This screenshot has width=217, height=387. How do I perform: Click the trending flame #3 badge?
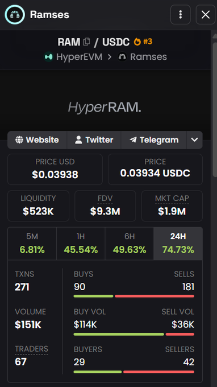point(143,42)
